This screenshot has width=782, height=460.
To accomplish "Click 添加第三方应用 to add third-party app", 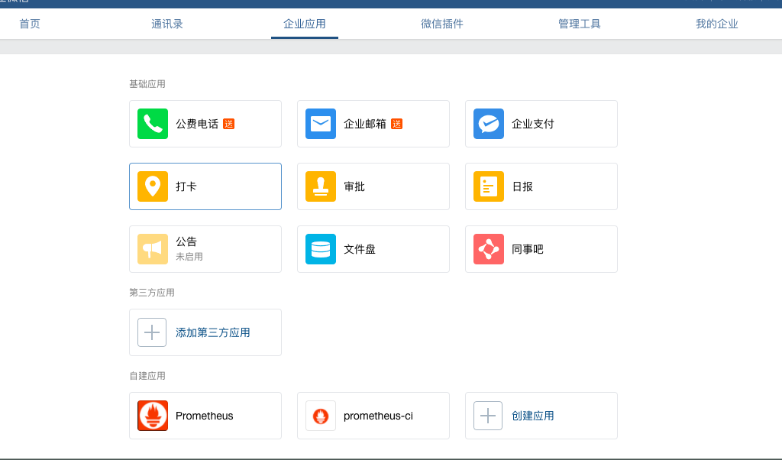I will tap(205, 332).
